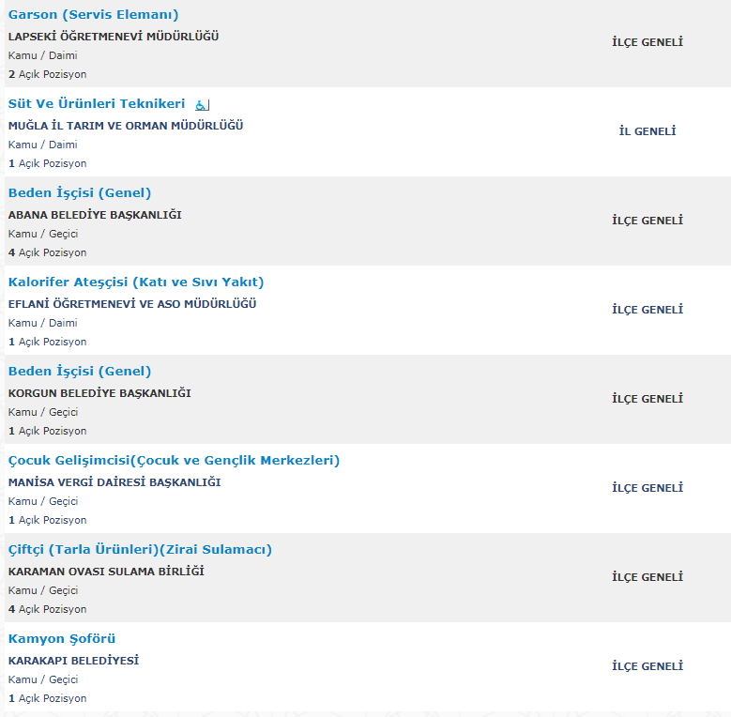Viewport: 731px width, 717px height.
Task: Select ABANA BELEDİYE BAŞKANLIĞI employer name
Action: click(x=95, y=215)
